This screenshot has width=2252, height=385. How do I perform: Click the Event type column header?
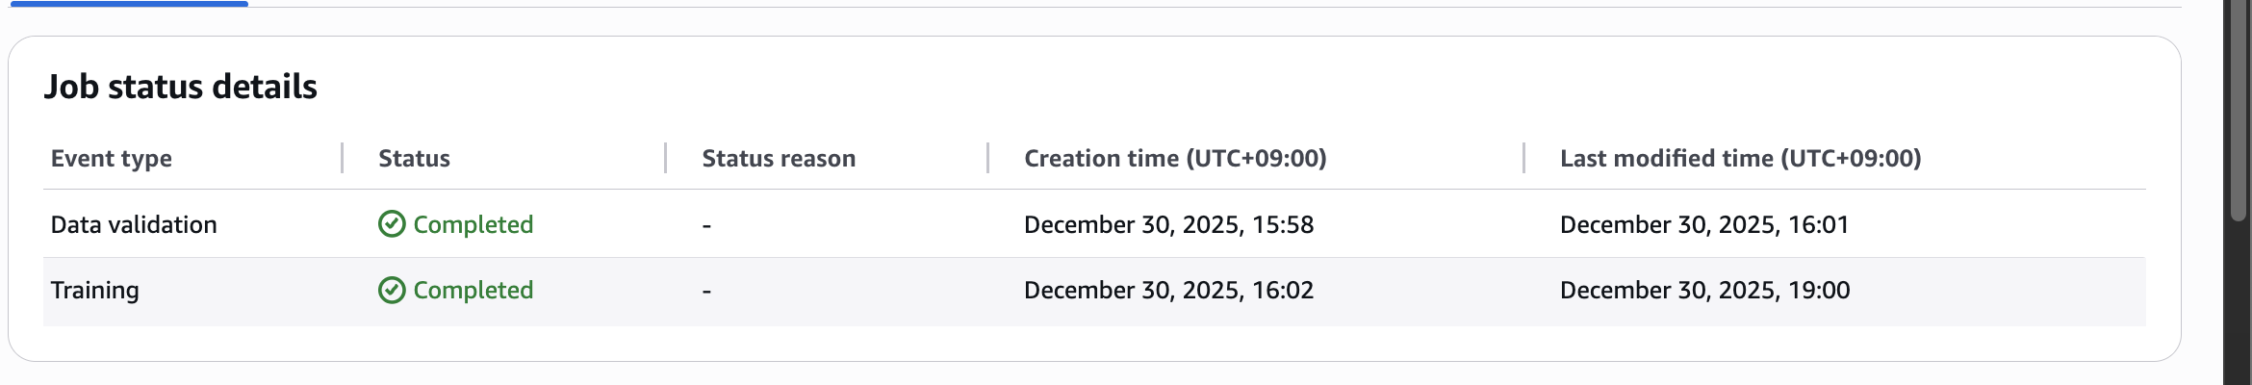[112, 158]
